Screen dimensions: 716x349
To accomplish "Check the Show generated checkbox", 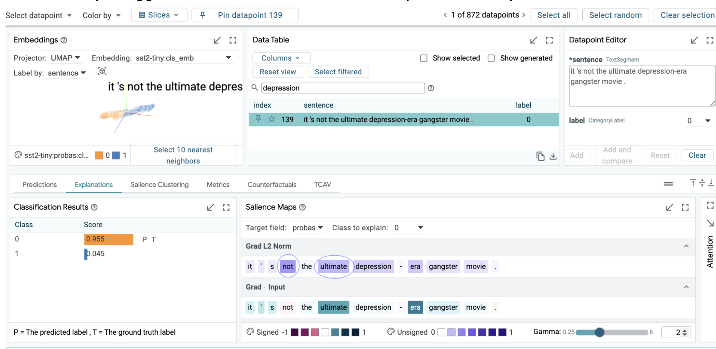I will tap(491, 58).
